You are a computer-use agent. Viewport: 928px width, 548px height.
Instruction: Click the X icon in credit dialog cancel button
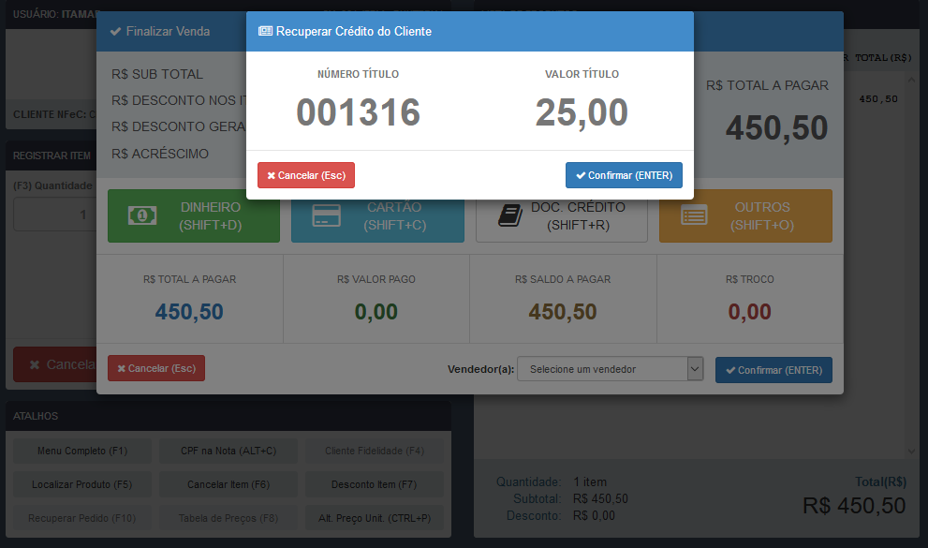point(271,176)
